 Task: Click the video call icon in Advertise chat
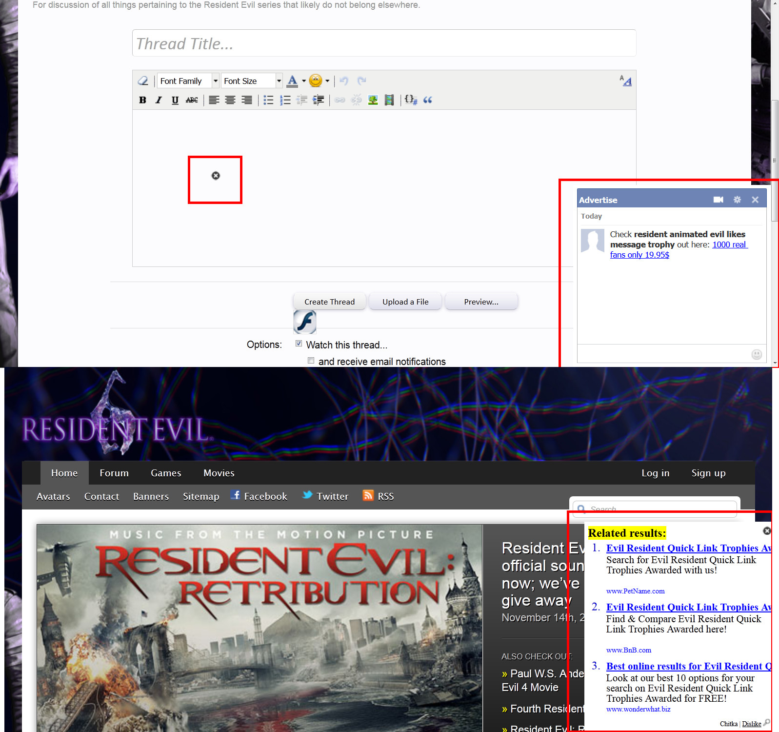(718, 200)
